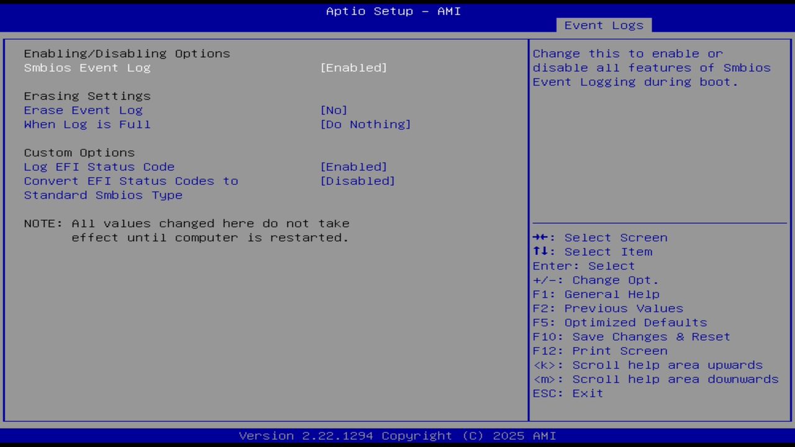Click the Enabling/Disabling Options heading
This screenshot has width=795, height=447.
coord(127,53)
